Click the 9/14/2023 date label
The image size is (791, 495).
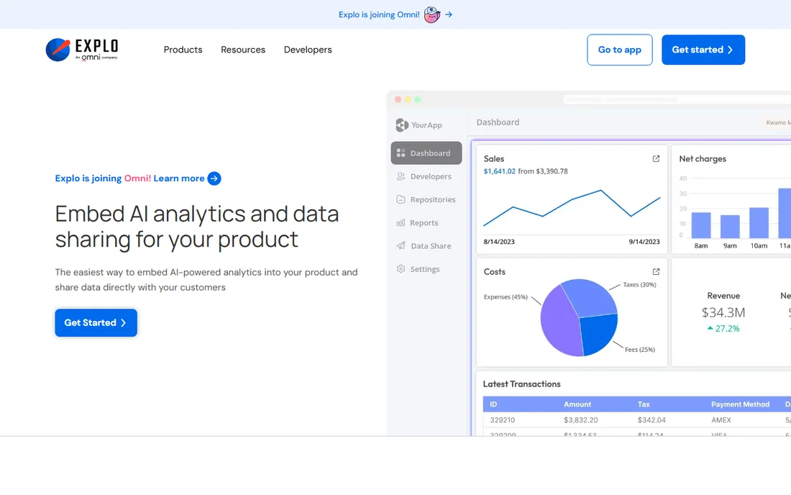coord(644,242)
